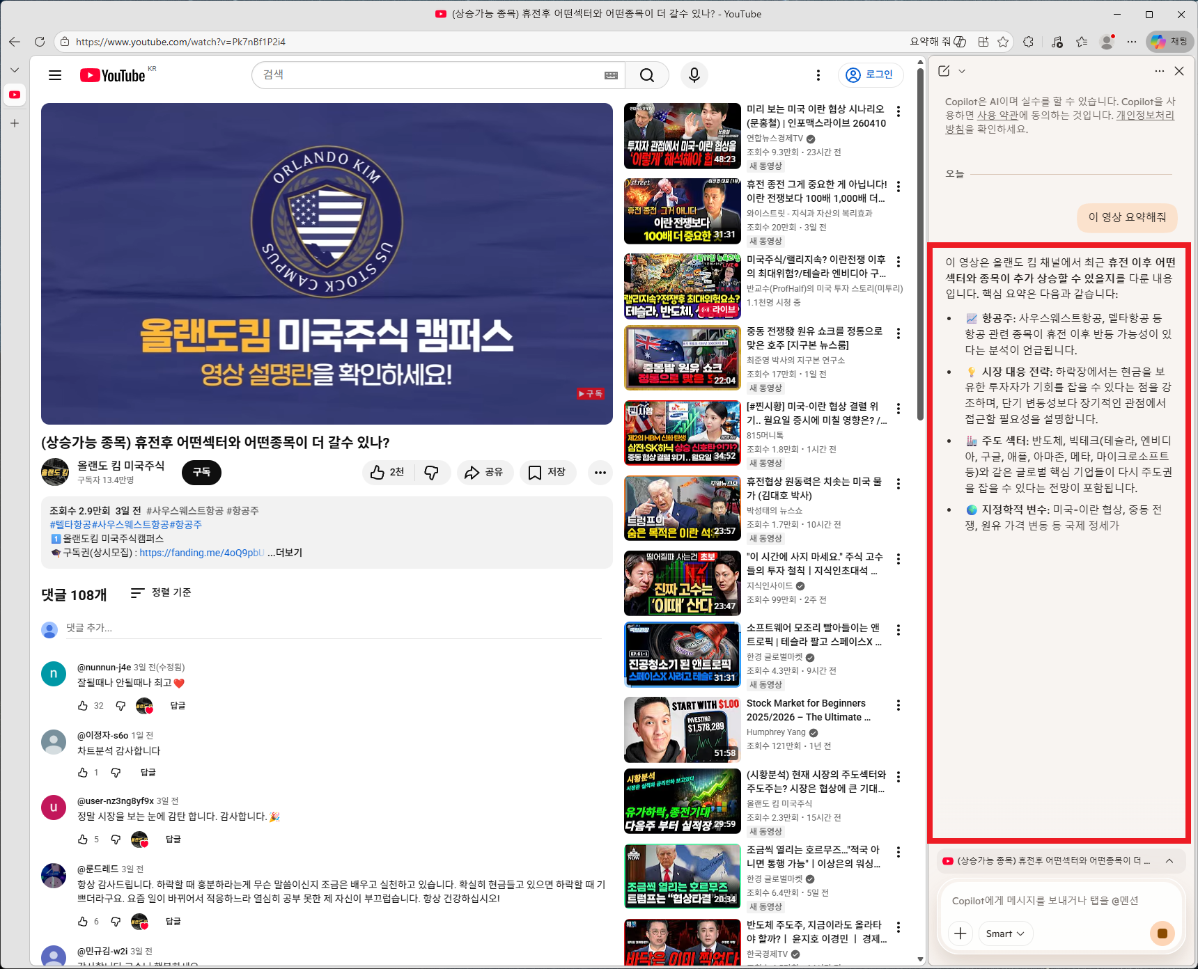The image size is (1198, 969).
Task: Refresh the page with reload icon
Action: click(40, 42)
